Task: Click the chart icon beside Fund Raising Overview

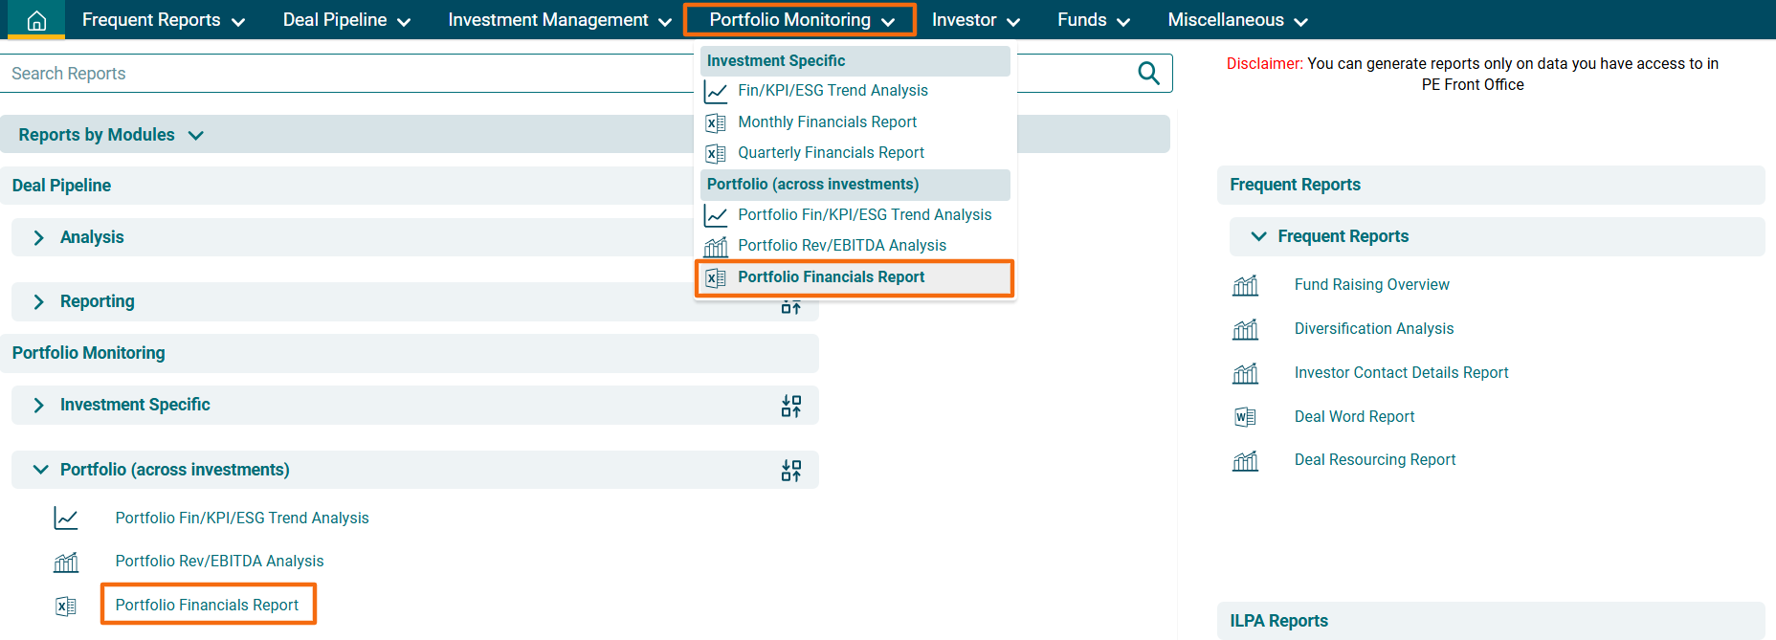Action: 1245,285
